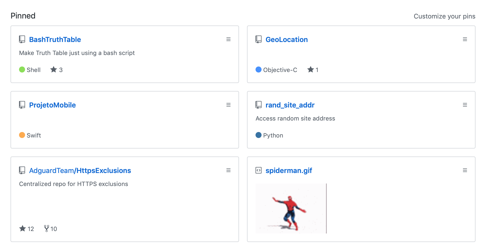Click the gist code icon beside spiderman.gif
This screenshot has width=480, height=247.
(x=259, y=170)
